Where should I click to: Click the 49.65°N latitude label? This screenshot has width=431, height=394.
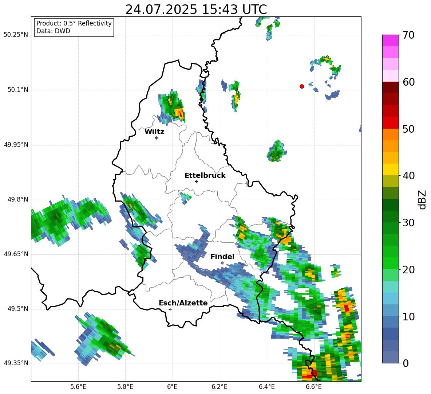(16, 254)
